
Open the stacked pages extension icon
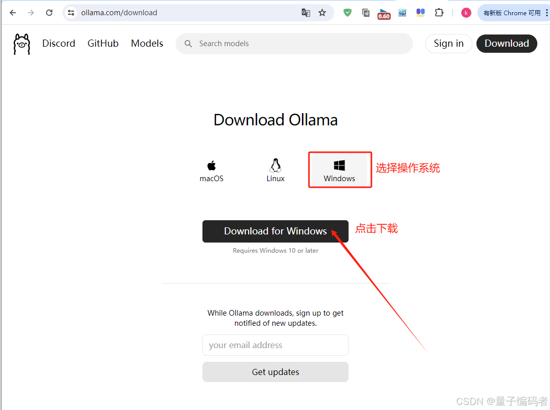pos(365,13)
